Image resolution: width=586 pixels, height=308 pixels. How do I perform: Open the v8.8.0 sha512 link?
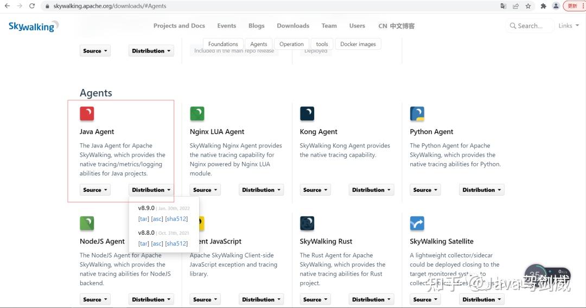tap(176, 243)
